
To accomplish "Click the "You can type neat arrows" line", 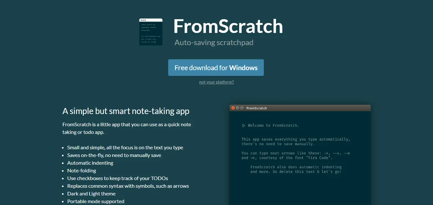I will [296, 155].
